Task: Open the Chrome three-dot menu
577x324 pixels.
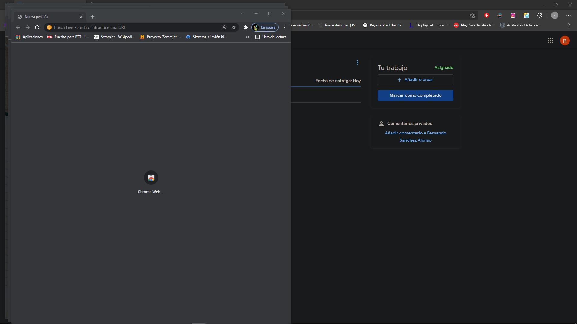Action: (284, 27)
